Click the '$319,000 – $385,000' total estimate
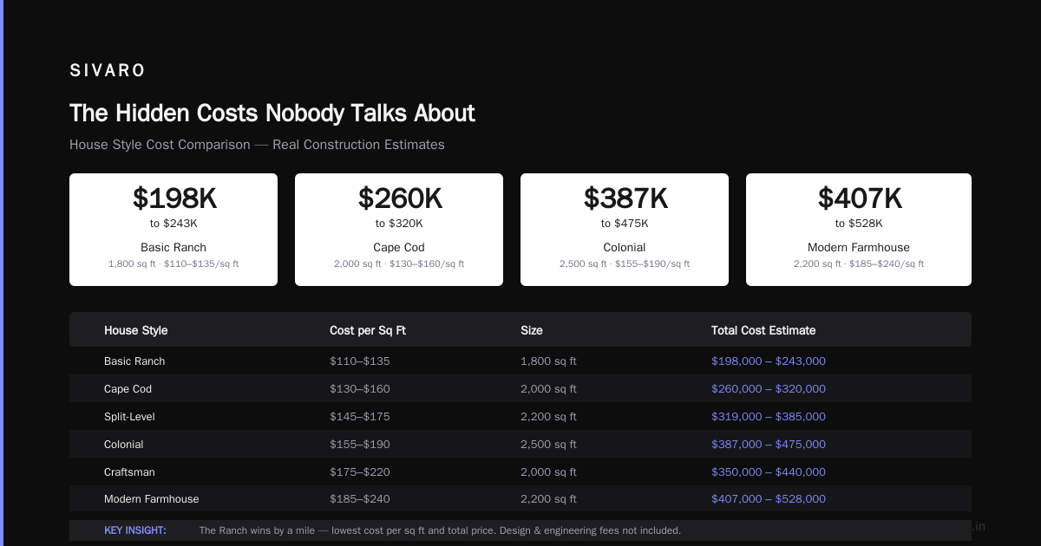The height and width of the screenshot is (546, 1041). [x=769, y=417]
